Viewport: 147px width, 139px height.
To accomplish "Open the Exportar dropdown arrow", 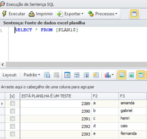I will [x=82, y=14].
